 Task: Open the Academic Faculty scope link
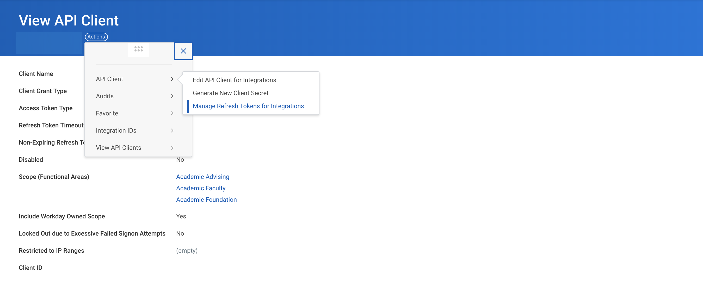coord(201,188)
